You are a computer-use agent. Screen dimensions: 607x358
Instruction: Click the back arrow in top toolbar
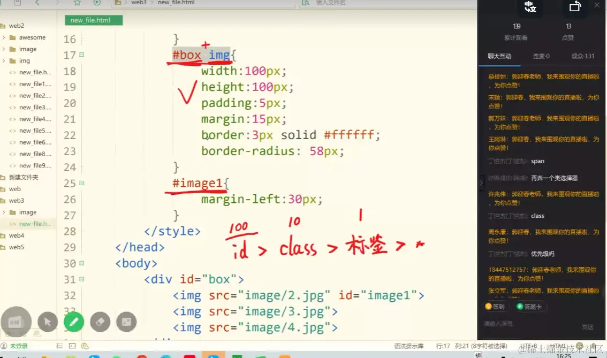(37, 2)
